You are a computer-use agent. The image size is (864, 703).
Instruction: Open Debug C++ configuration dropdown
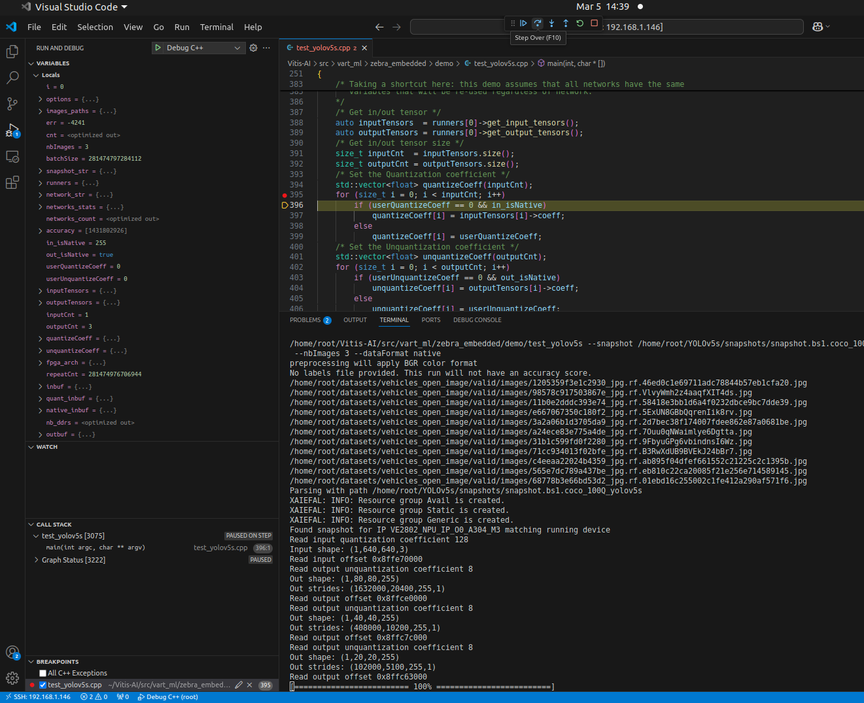coord(237,48)
